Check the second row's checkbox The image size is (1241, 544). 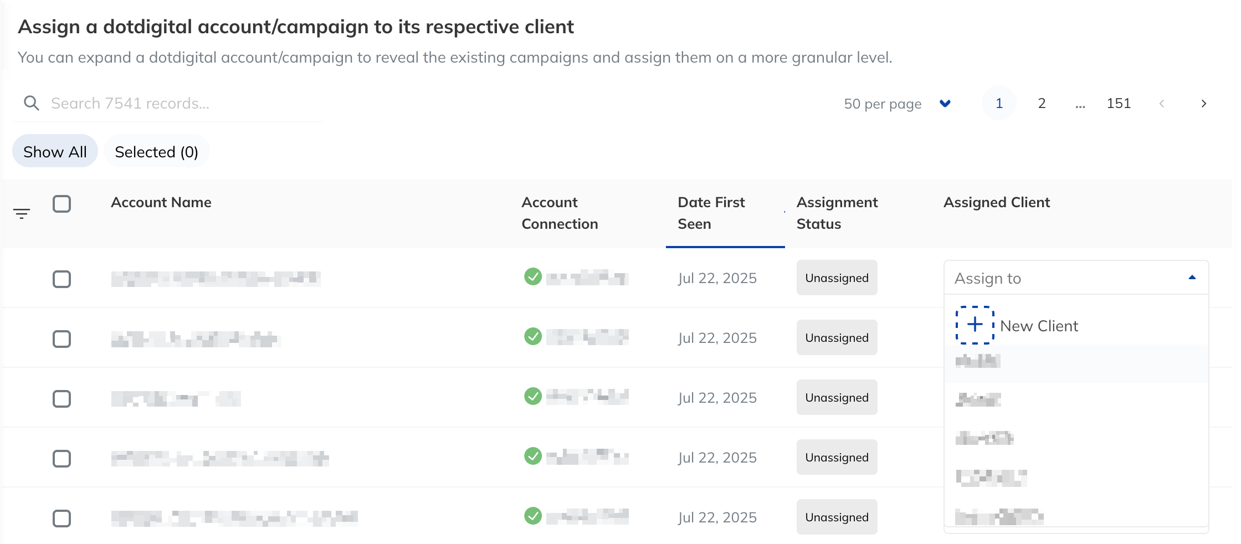(61, 339)
